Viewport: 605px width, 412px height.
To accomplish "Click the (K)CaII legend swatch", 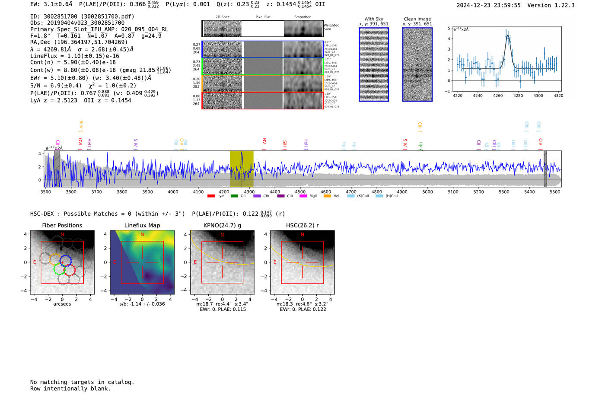I will 351,196.
